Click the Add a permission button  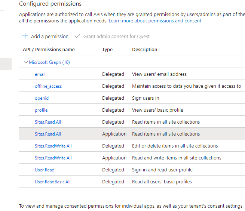[49, 37]
